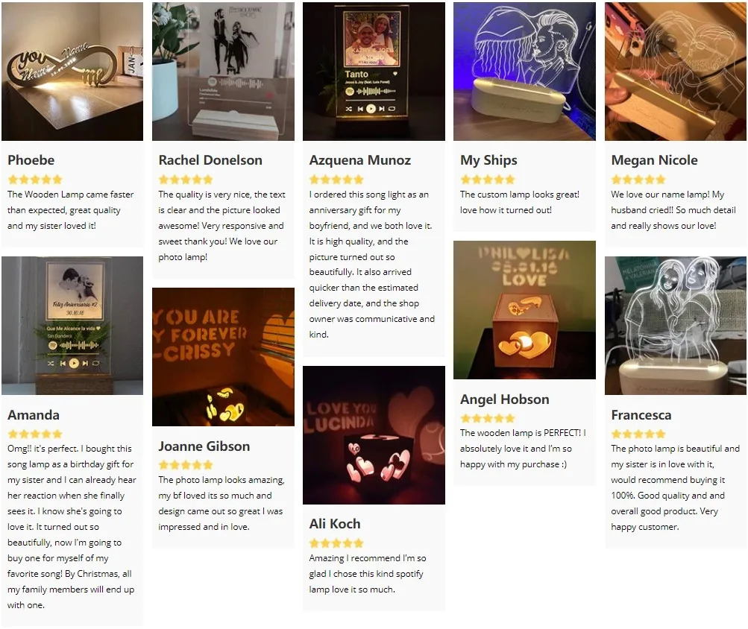The height and width of the screenshot is (629, 748).
Task: Open My Ships' jellyfish custom lamp photo
Action: click(524, 72)
